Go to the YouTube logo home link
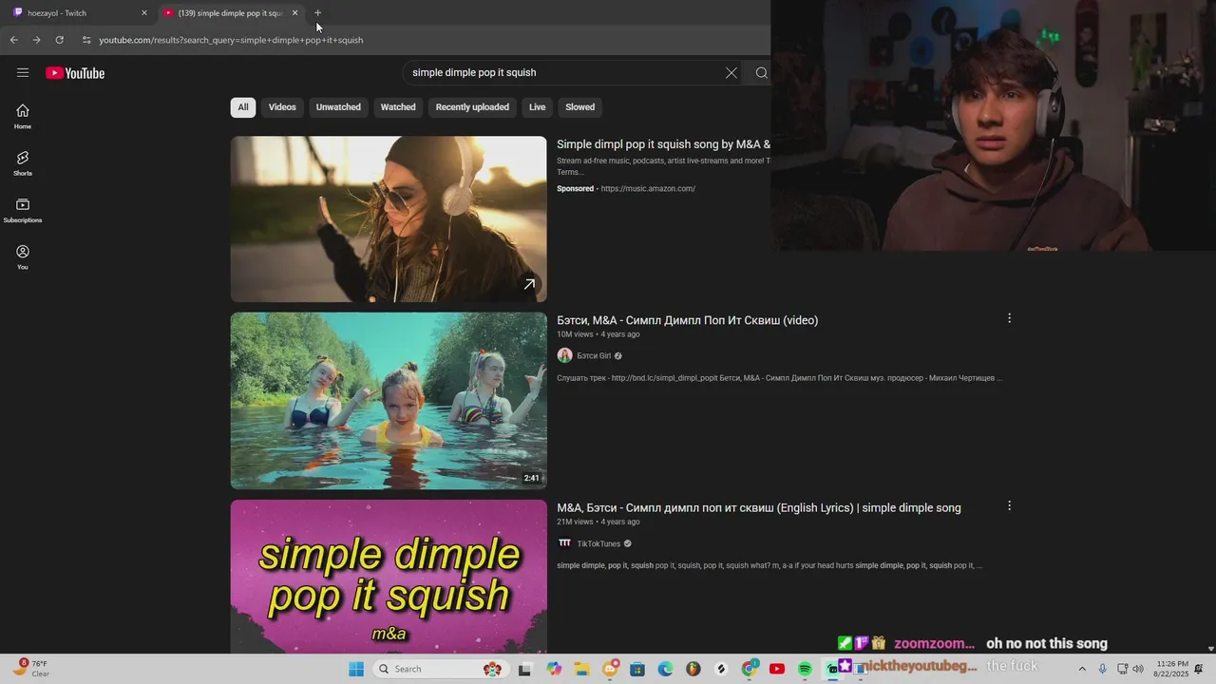The width and height of the screenshot is (1216, 684). tap(75, 73)
